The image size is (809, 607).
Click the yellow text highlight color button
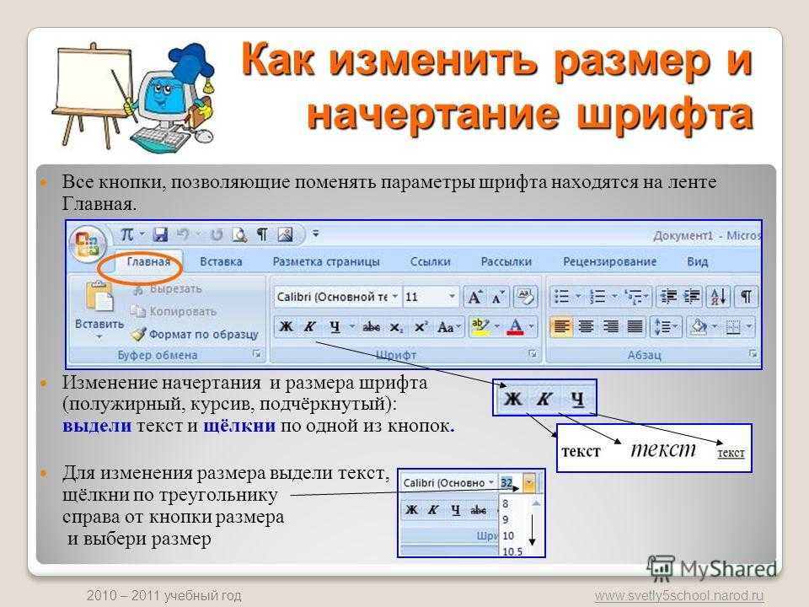click(x=480, y=327)
